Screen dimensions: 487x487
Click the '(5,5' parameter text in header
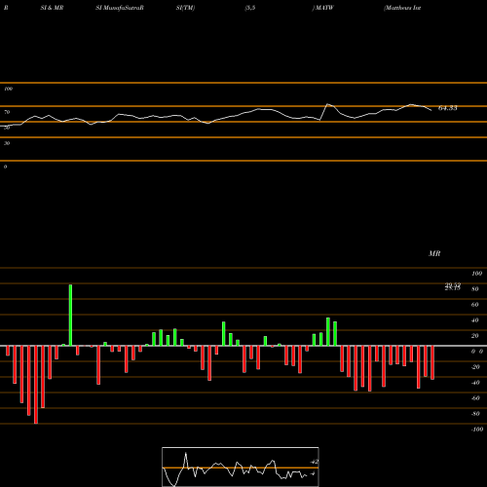point(250,8)
